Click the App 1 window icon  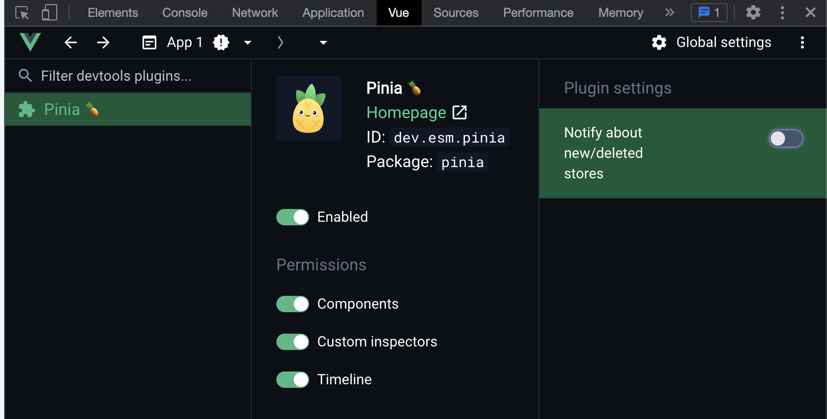[x=149, y=42]
